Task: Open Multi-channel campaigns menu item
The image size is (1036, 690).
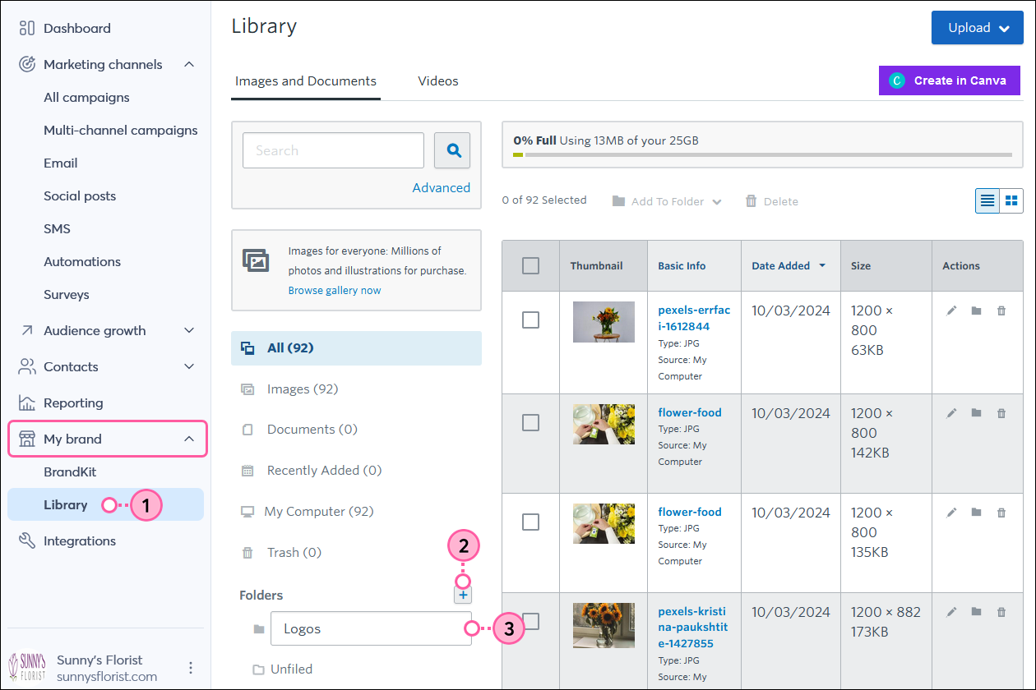Action: click(121, 130)
